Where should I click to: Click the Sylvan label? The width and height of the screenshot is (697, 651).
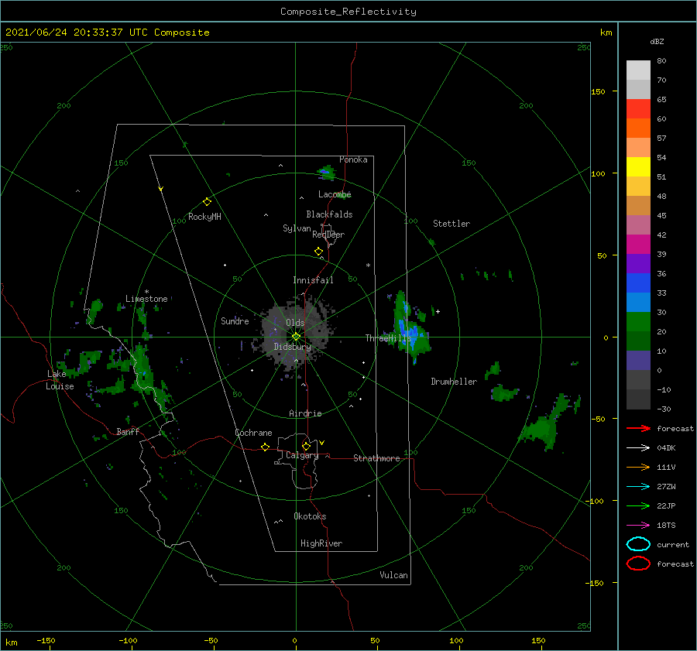297,228
